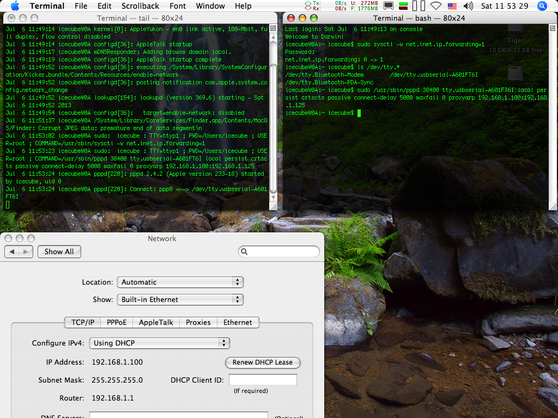Screen dimensions: 558x418
Task: Open the Location dropdown set to Automatic
Action: tap(180, 282)
